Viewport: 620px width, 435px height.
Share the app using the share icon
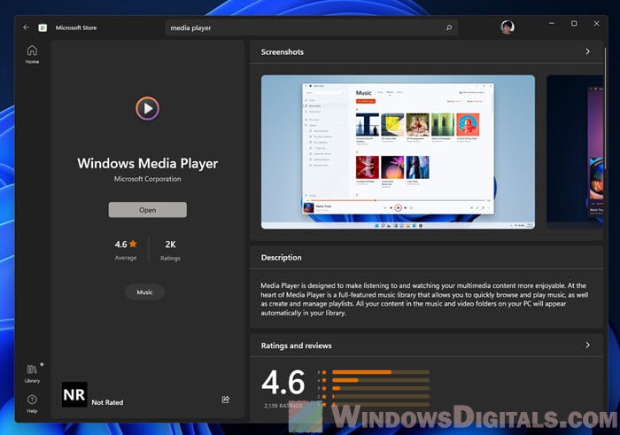225,400
